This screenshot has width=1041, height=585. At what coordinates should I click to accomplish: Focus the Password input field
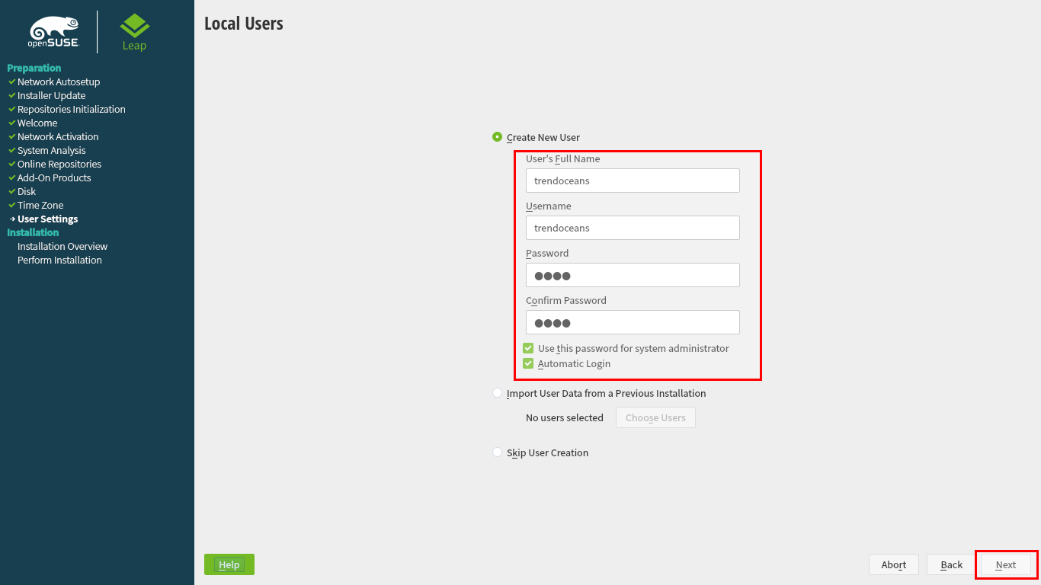coord(633,275)
